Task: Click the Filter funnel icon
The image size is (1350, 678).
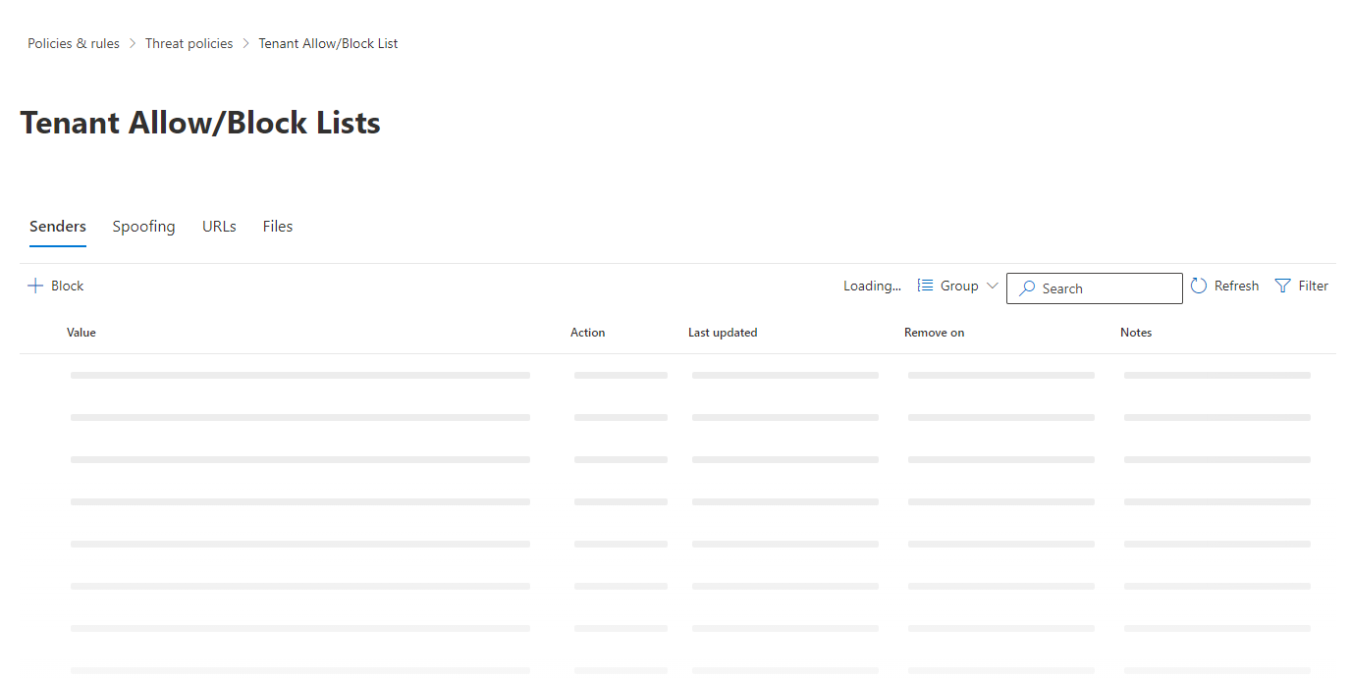Action: [x=1284, y=285]
